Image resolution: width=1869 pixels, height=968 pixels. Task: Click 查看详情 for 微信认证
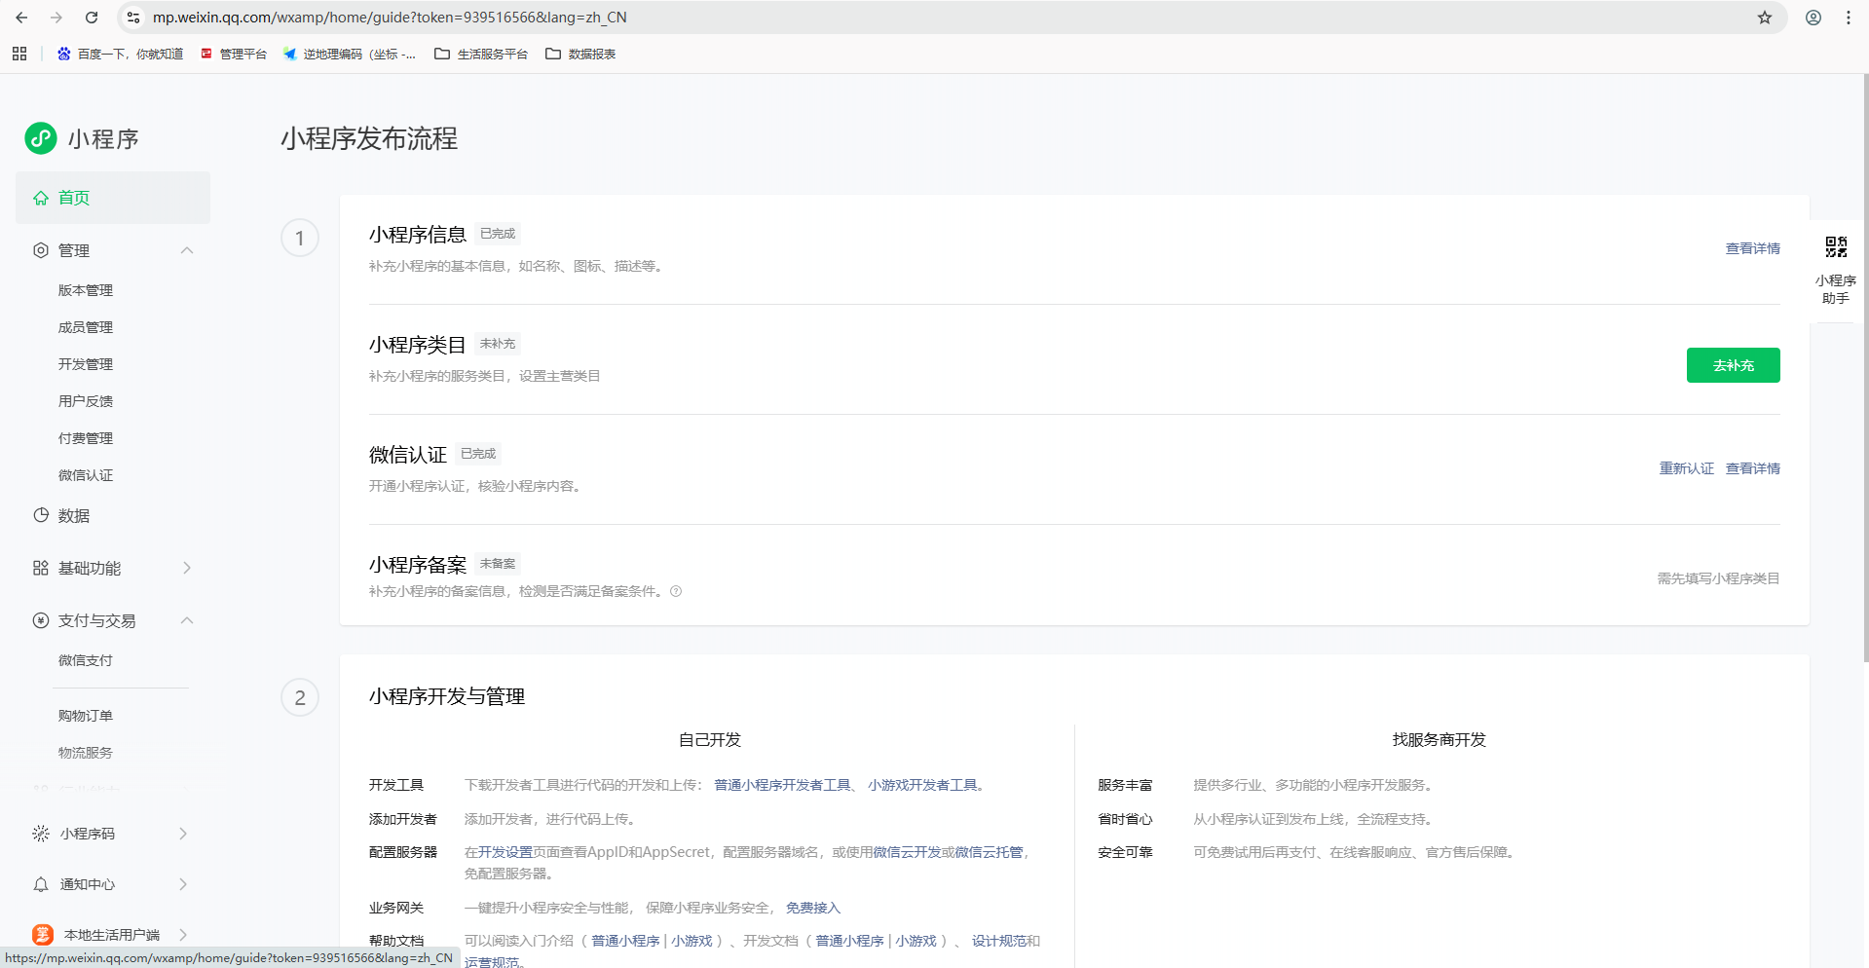point(1753,468)
